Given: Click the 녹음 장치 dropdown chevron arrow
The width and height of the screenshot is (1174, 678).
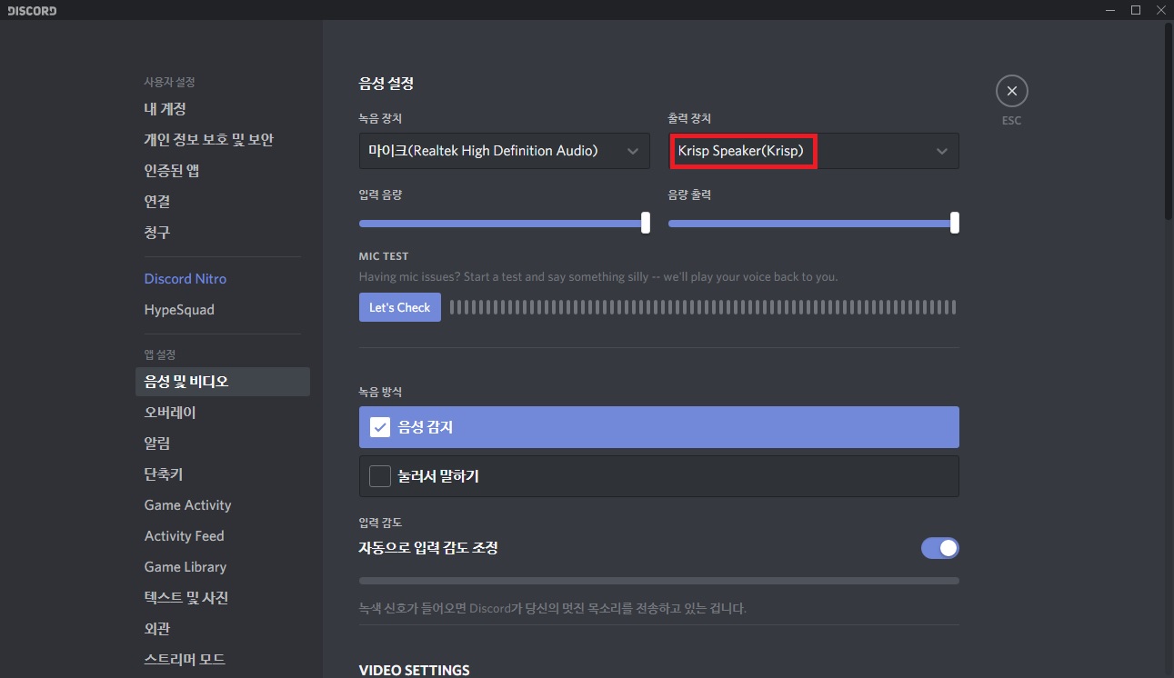Looking at the screenshot, I should click(633, 152).
